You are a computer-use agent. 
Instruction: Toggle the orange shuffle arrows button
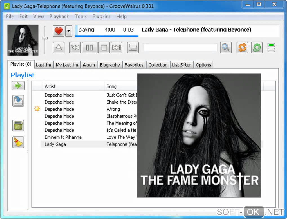[x=242, y=48]
